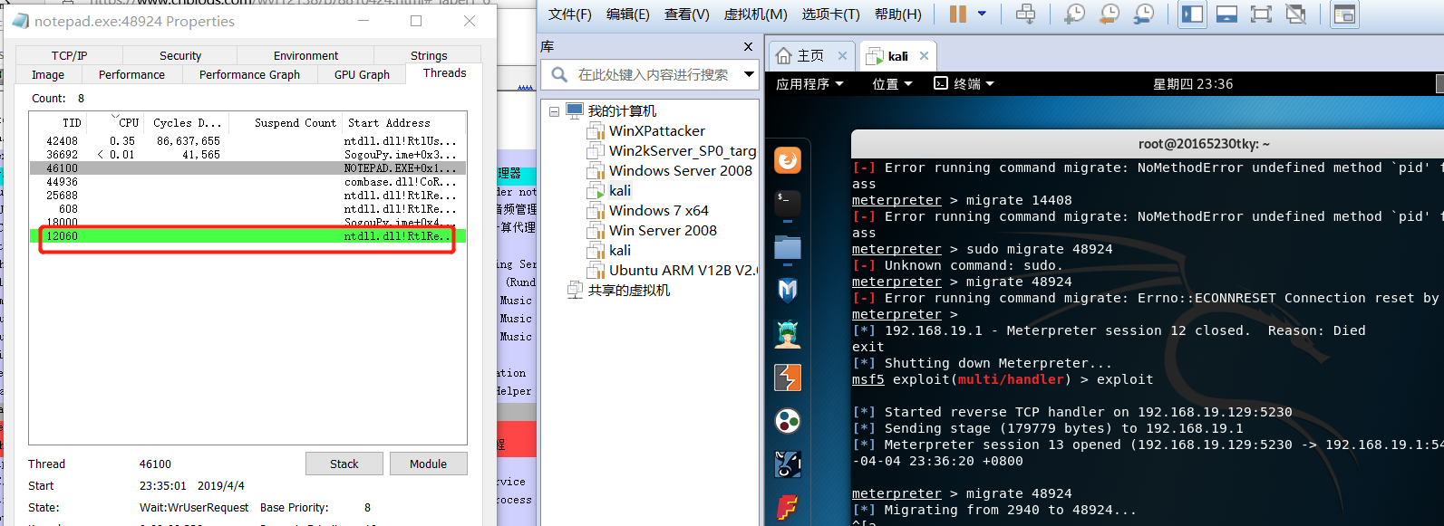Image resolution: width=1444 pixels, height=526 pixels.
Task: Switch to the Image tab in Properties
Action: click(48, 74)
